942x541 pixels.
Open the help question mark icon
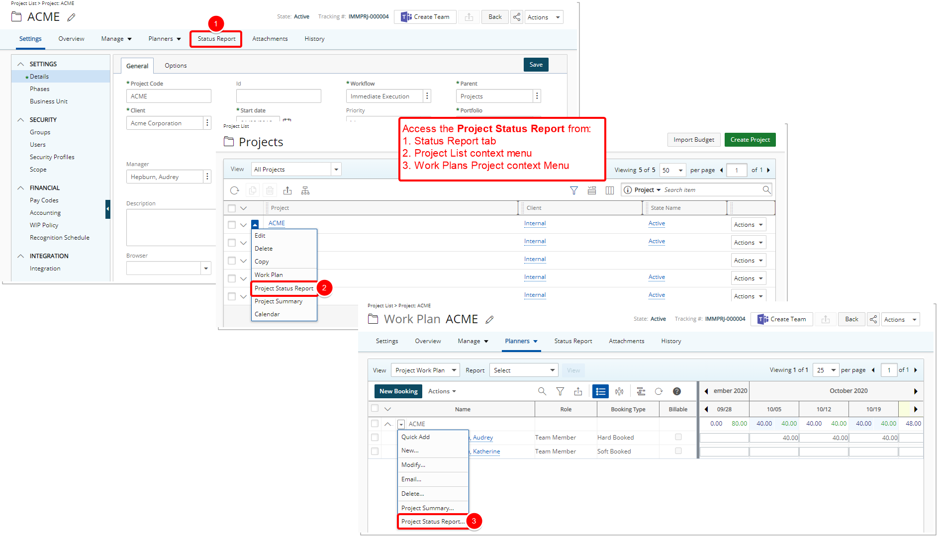point(677,391)
